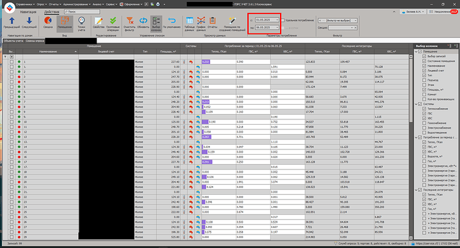The width and height of the screenshot is (460, 248).
Task: Open the filter not selected dropdown
Action: click(x=355, y=21)
